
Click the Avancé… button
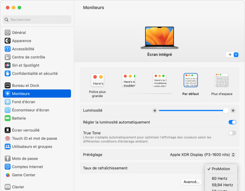[191, 182]
